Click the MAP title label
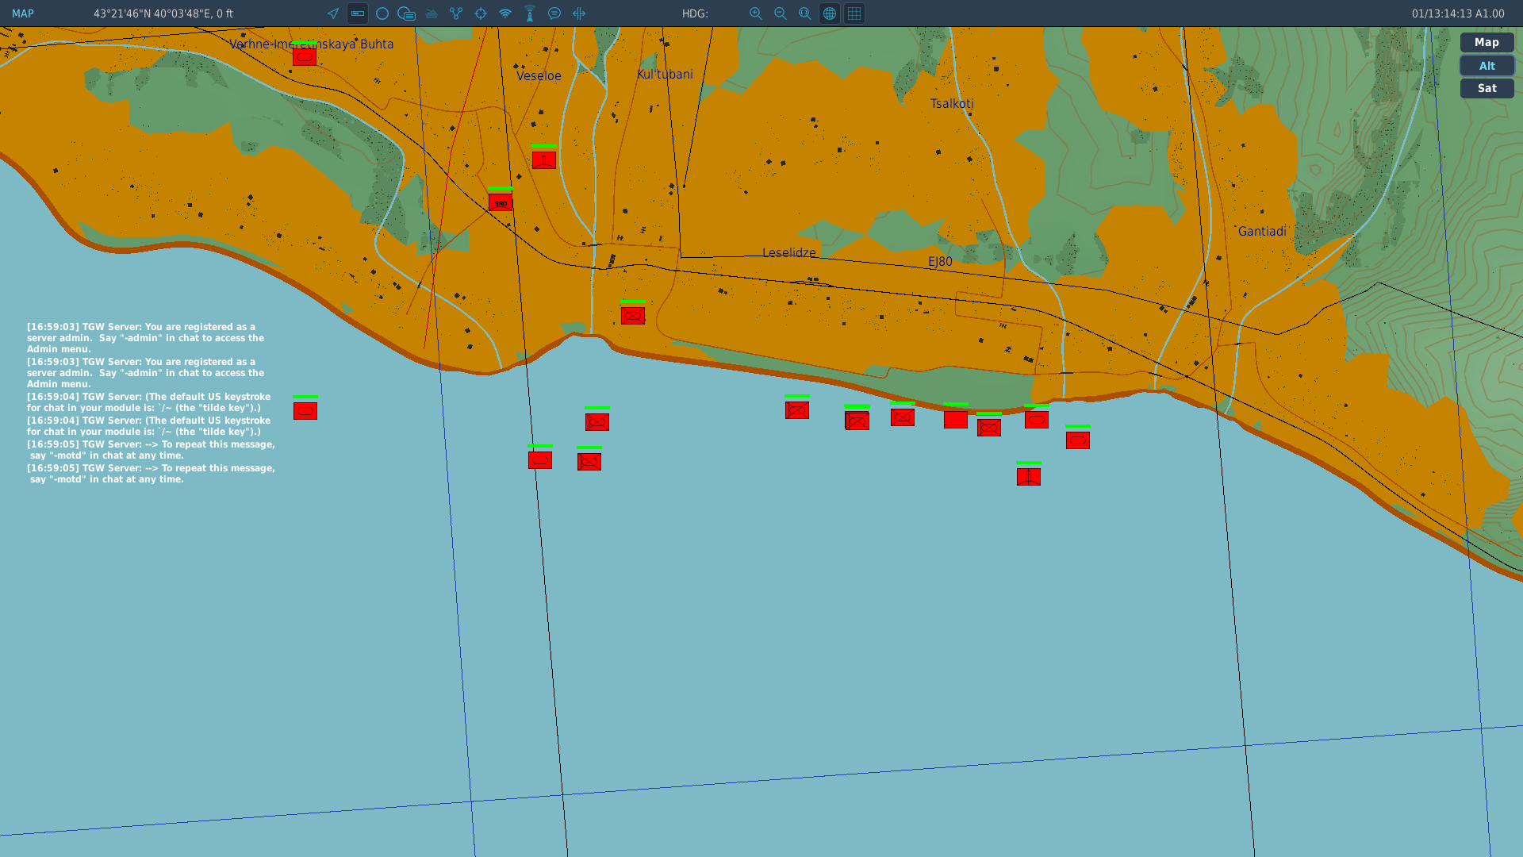This screenshot has height=857, width=1523. point(23,13)
